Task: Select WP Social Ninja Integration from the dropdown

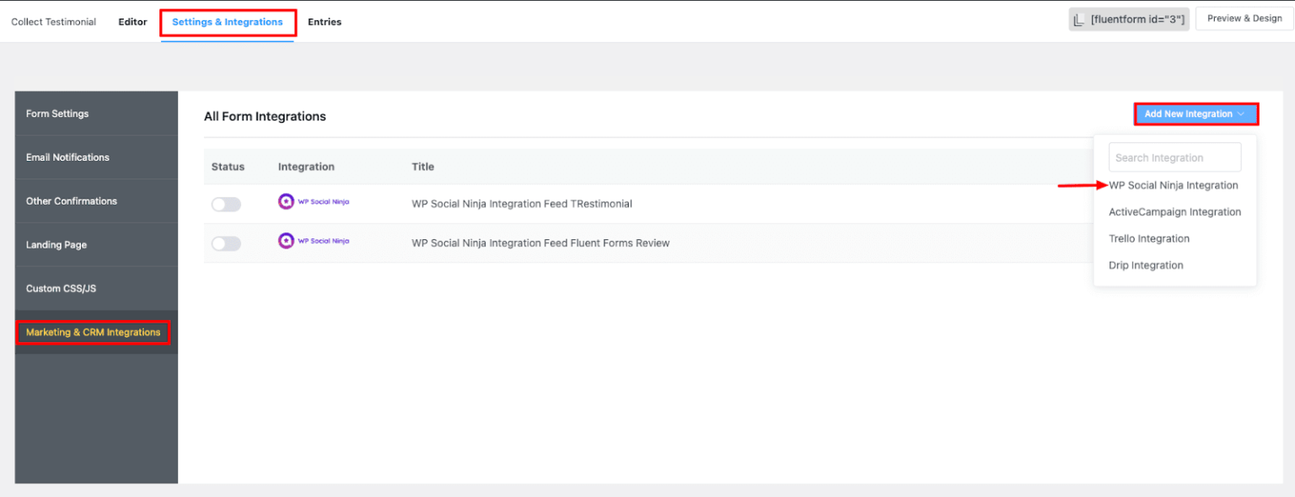Action: [x=1173, y=184]
